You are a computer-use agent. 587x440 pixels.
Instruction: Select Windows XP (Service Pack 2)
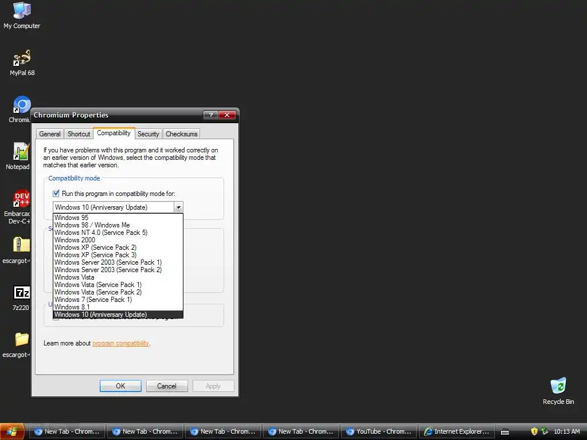click(x=118, y=247)
